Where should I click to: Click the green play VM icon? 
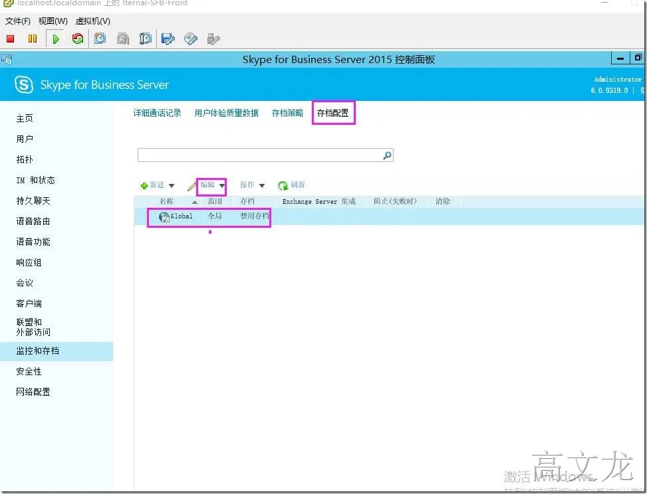(56, 39)
